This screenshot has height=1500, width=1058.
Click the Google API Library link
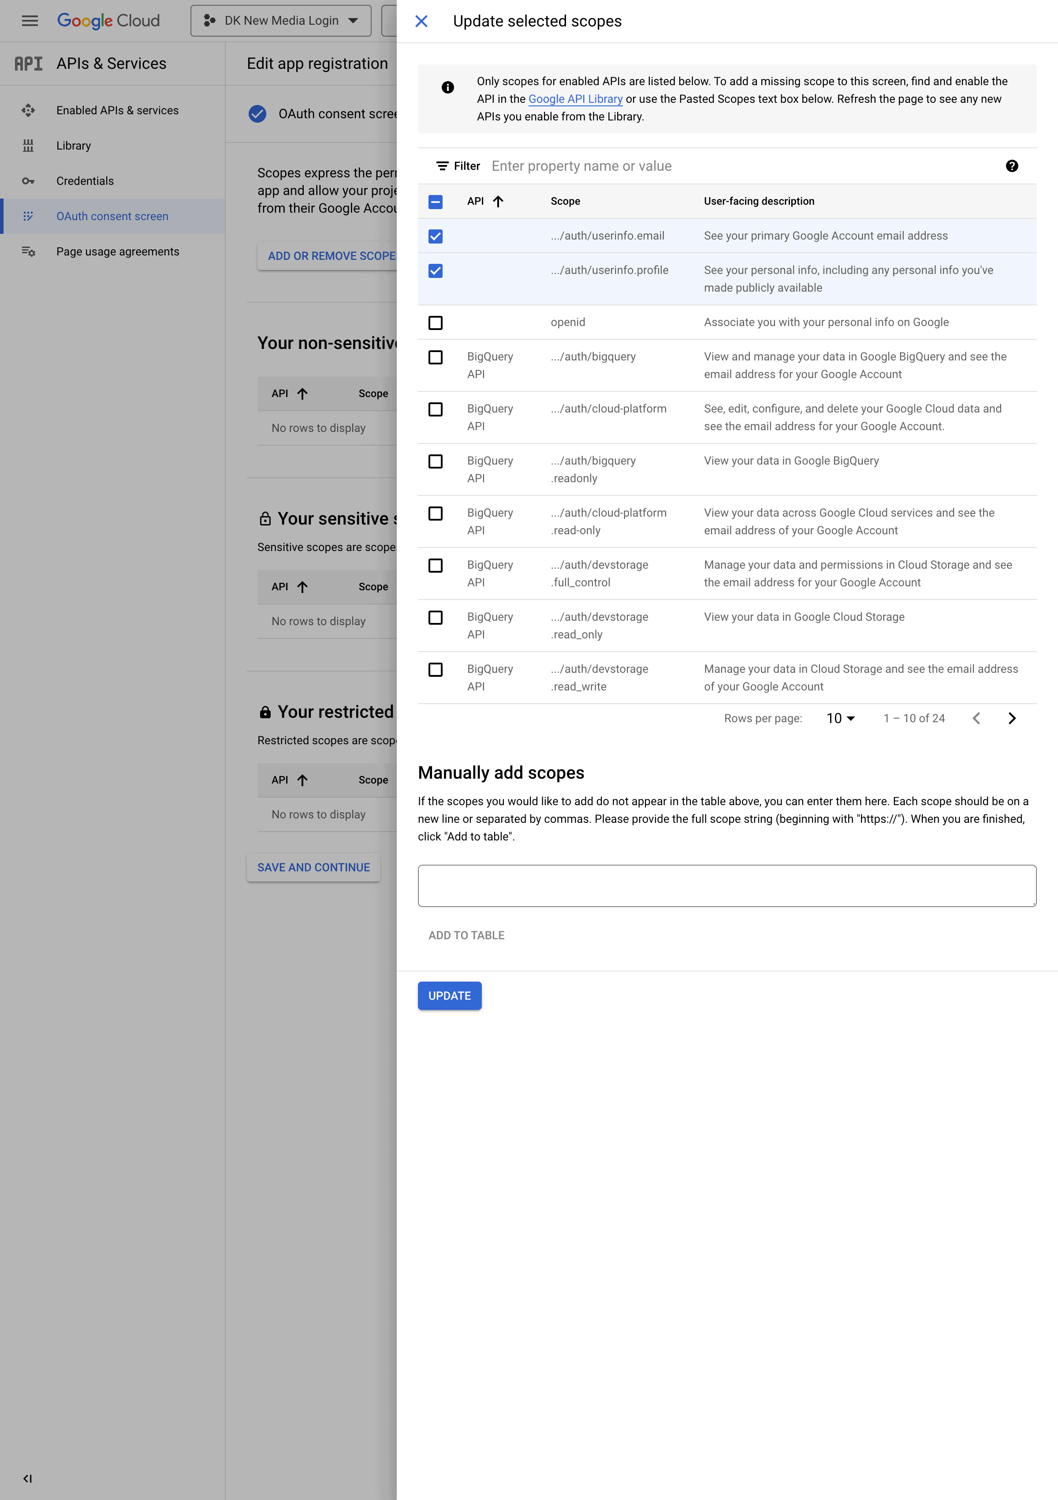pyautogui.click(x=575, y=99)
